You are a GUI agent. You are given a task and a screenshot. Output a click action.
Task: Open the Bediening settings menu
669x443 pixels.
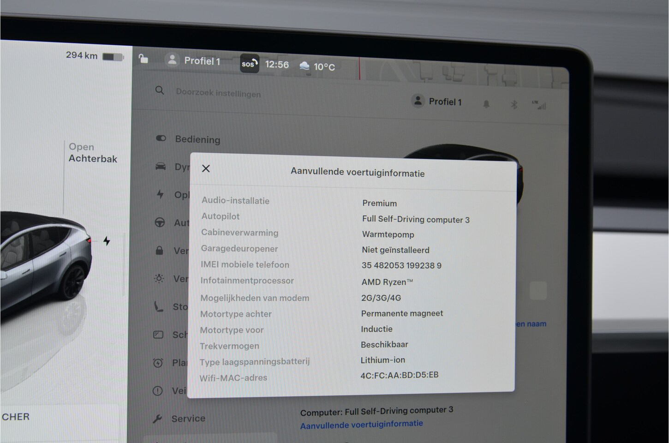click(197, 139)
